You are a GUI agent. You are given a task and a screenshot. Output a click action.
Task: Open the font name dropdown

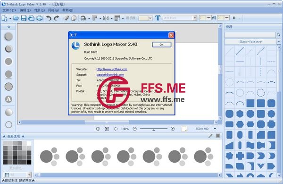click(x=195, y=18)
